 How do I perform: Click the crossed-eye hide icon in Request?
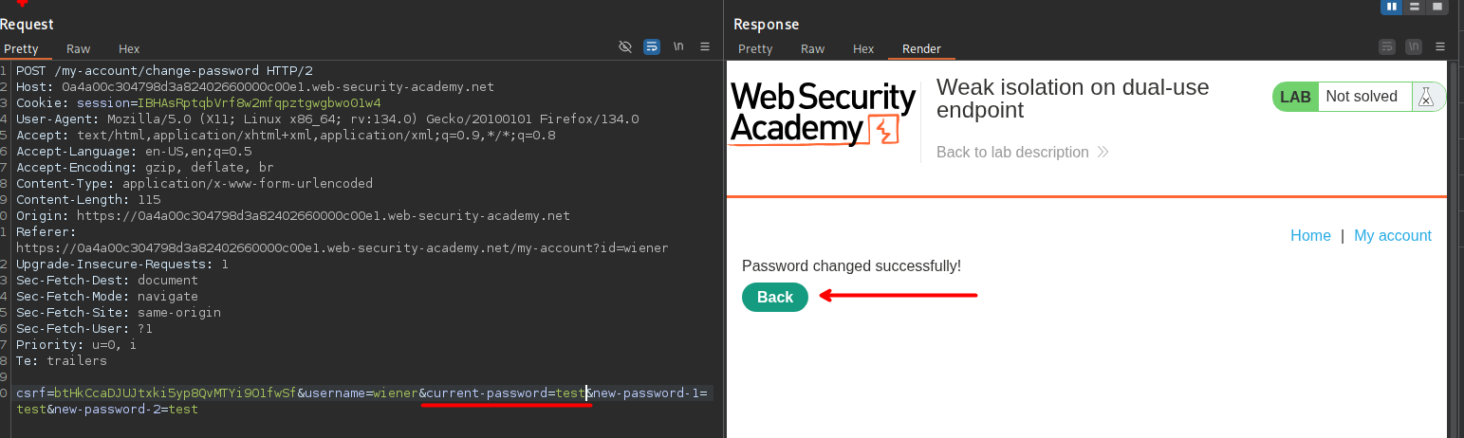click(x=624, y=46)
